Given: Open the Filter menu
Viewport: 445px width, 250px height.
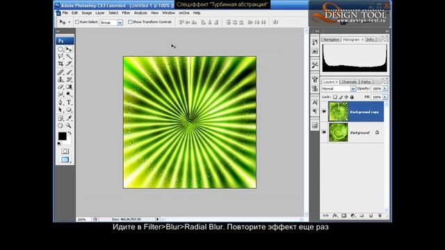Looking at the screenshot, I should coord(126,13).
